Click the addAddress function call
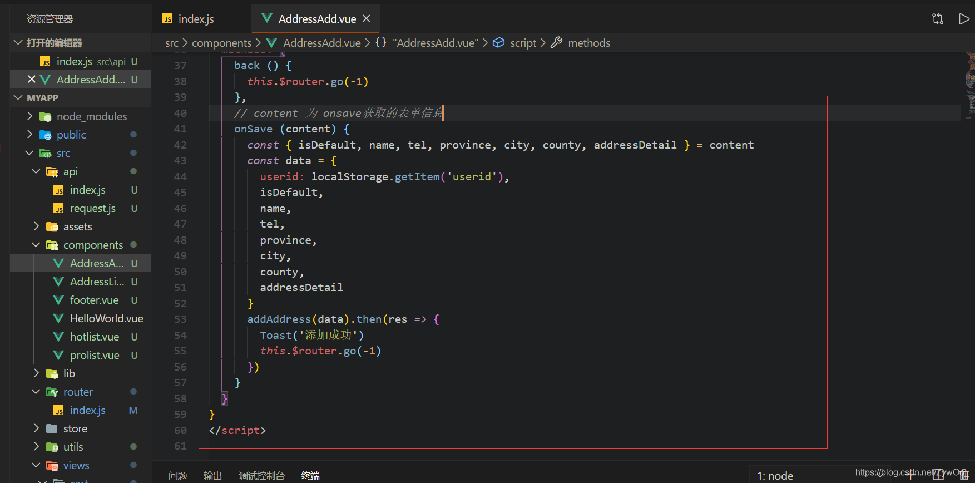This screenshot has height=483, width=975. coord(279,319)
